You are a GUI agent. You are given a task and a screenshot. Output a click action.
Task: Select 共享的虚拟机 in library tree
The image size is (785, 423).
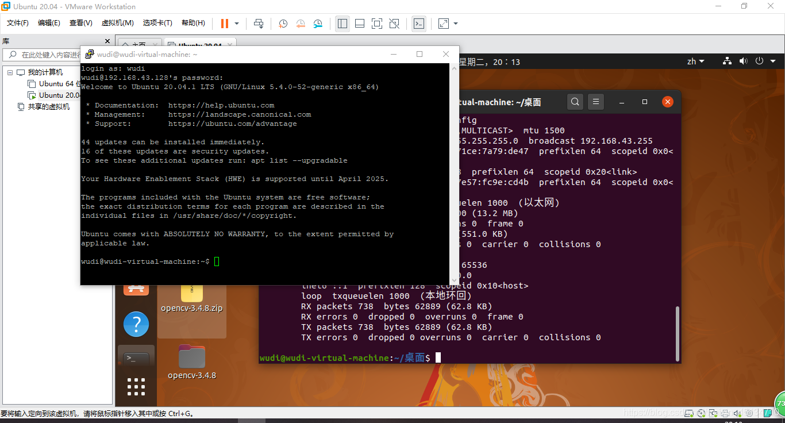coord(49,107)
